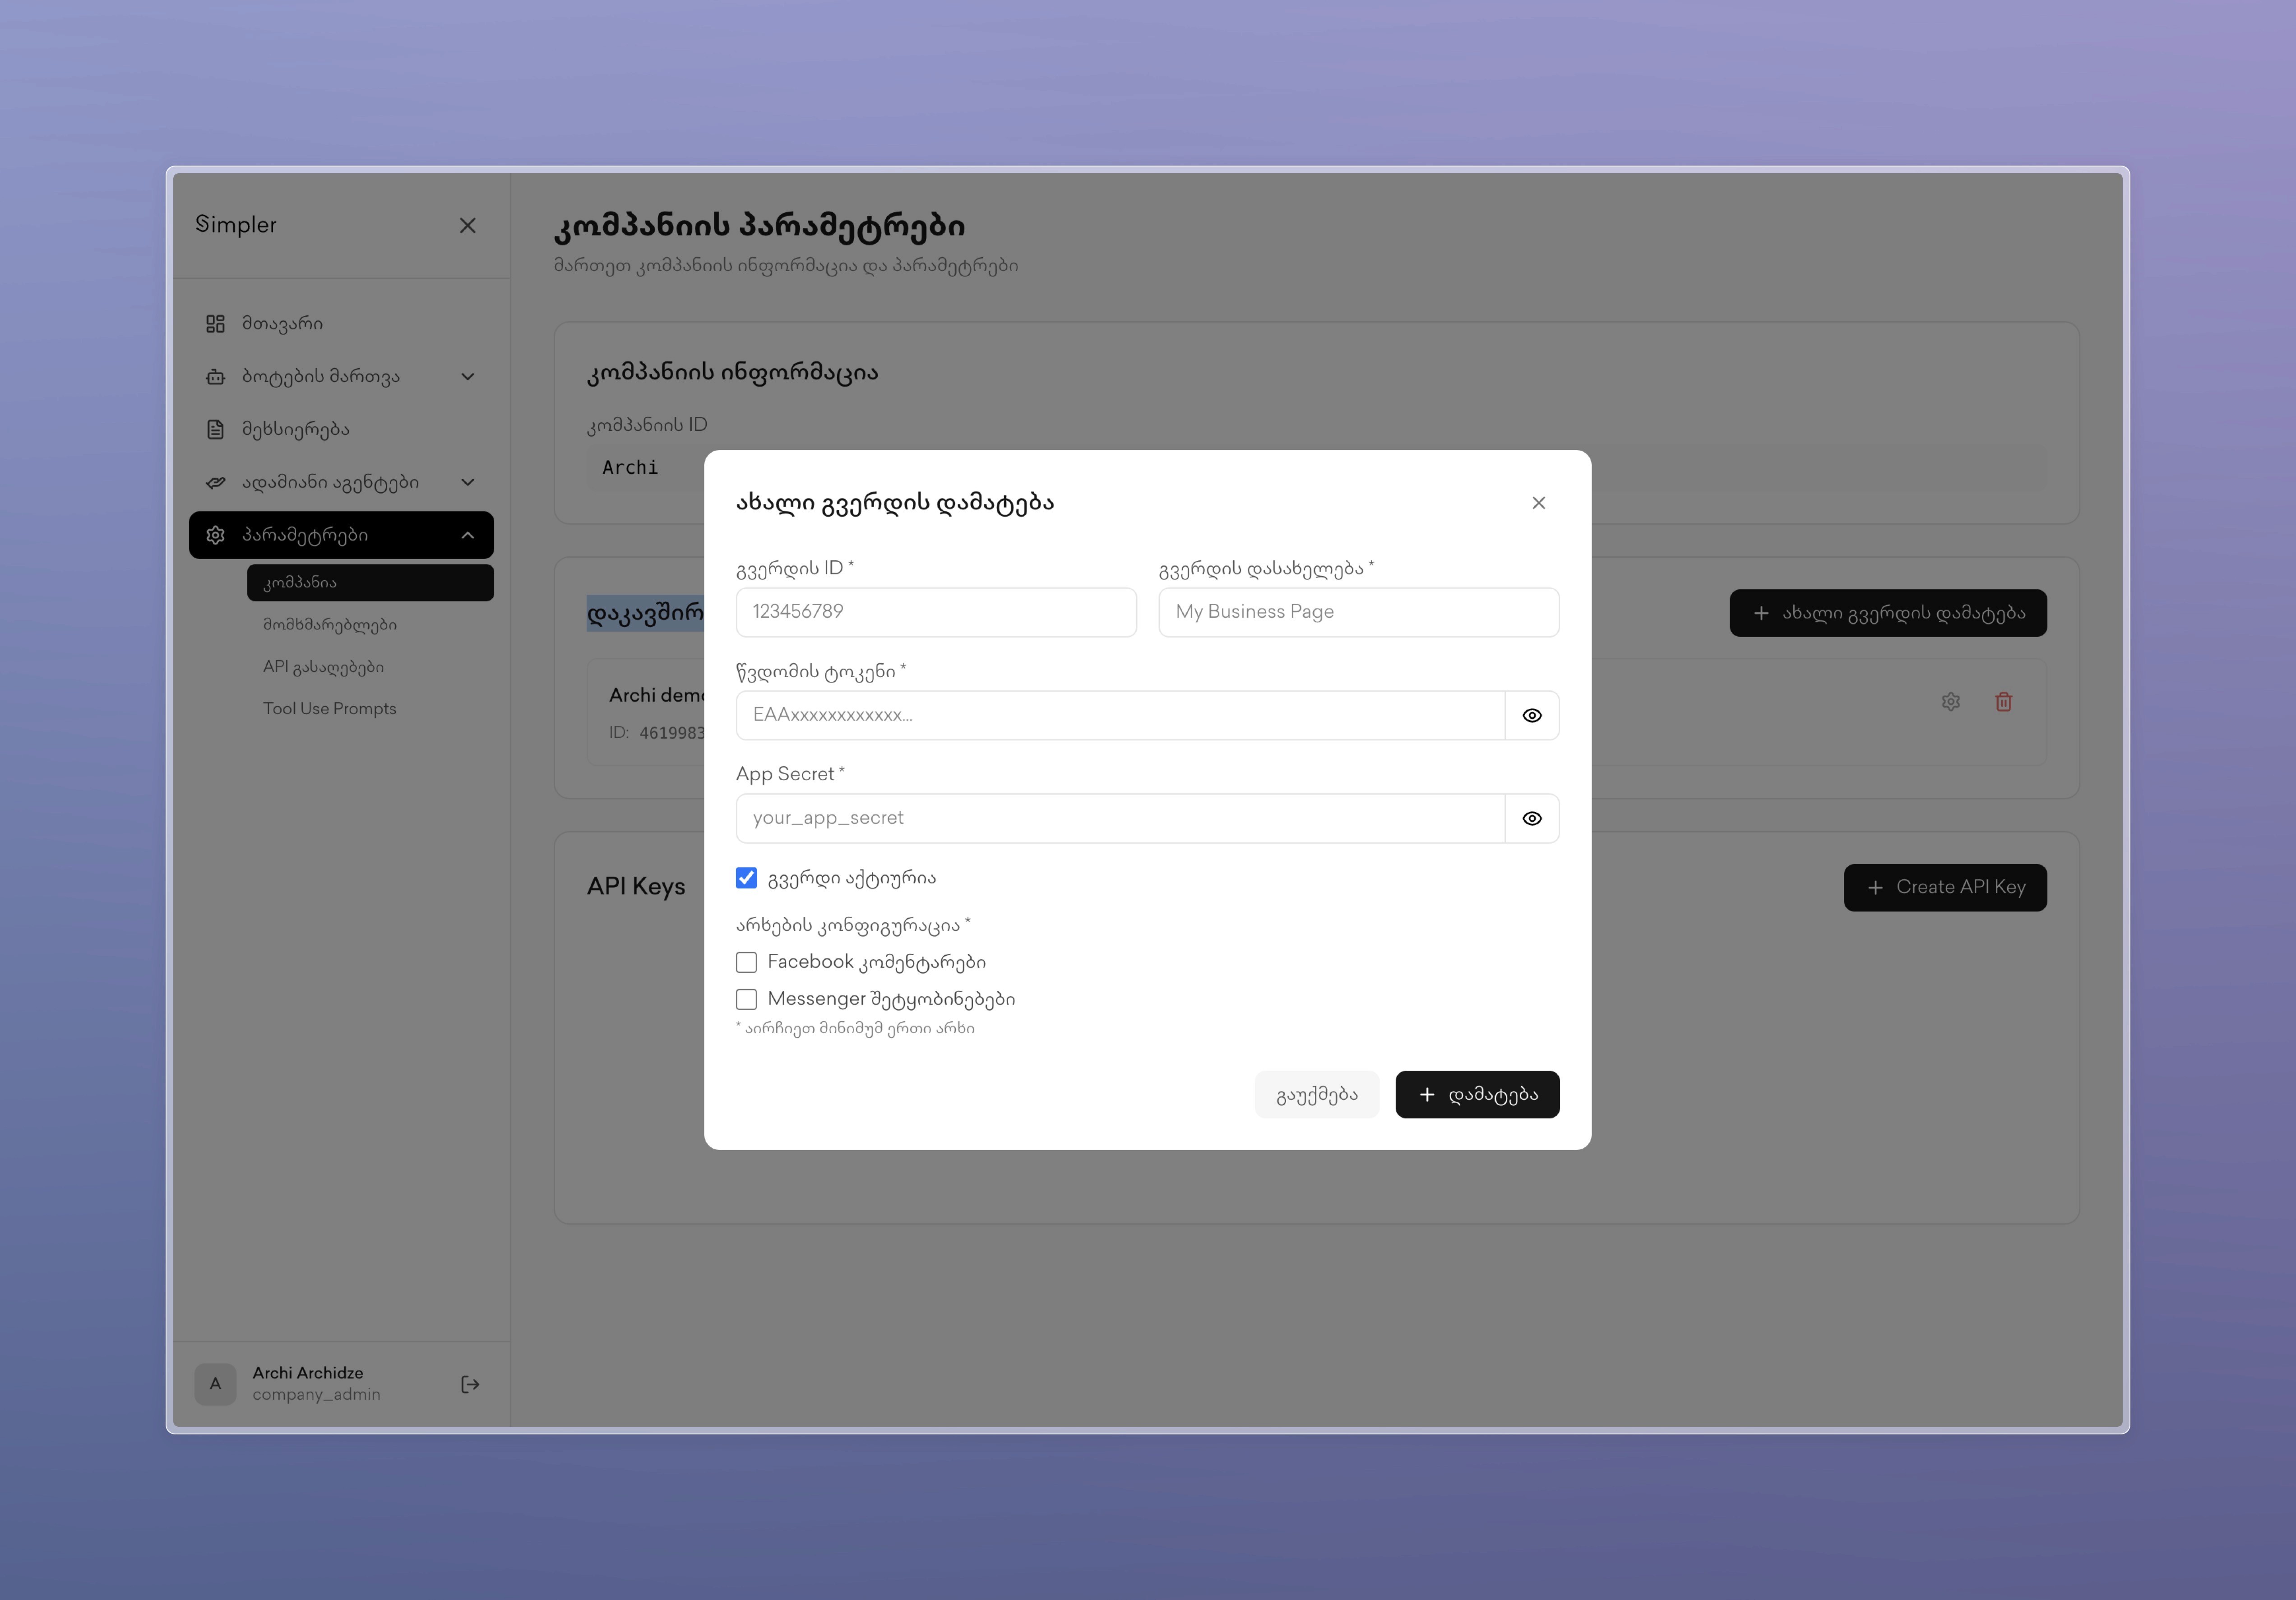Enable the Messenger შეტყობინებები checkbox
This screenshot has width=2296, height=1600.
(746, 999)
